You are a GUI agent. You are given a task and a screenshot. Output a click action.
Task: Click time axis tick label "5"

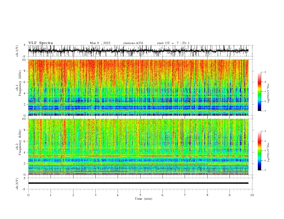coord(140,195)
